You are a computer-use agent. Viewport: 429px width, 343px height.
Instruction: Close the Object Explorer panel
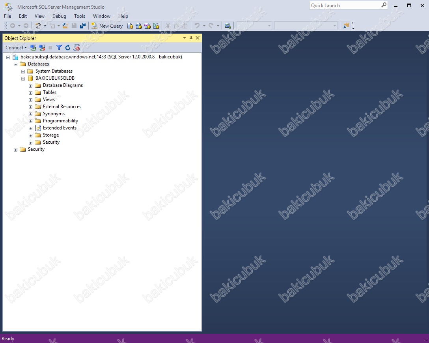click(x=198, y=38)
